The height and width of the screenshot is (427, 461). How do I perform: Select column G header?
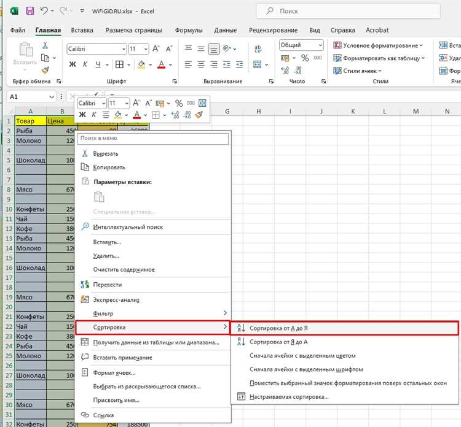227,111
